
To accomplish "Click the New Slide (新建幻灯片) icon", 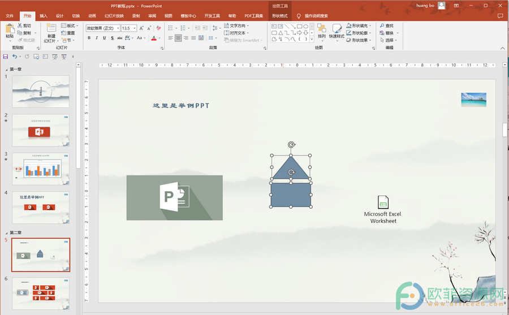I will (x=51, y=28).
